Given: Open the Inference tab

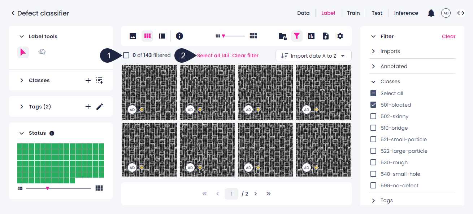Looking at the screenshot, I should coord(406,13).
